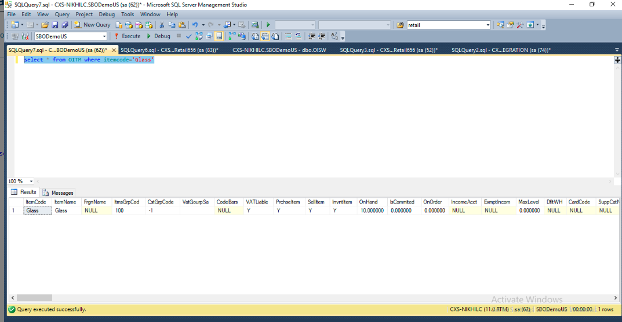Click the Debug button in SQL toolbar
622x322 pixels.
click(x=158, y=36)
